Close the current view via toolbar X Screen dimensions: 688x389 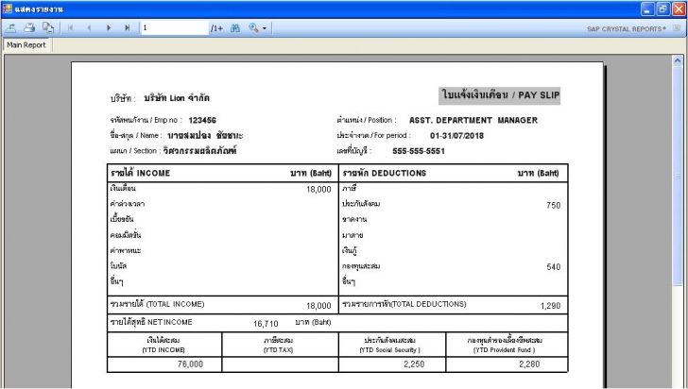click(677, 28)
